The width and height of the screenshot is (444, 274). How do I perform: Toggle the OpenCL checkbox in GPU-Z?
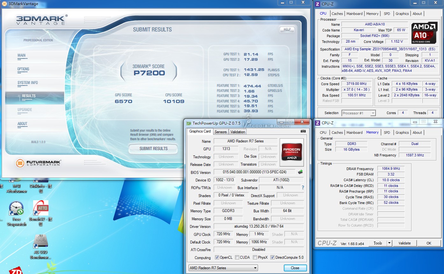pos(217,257)
